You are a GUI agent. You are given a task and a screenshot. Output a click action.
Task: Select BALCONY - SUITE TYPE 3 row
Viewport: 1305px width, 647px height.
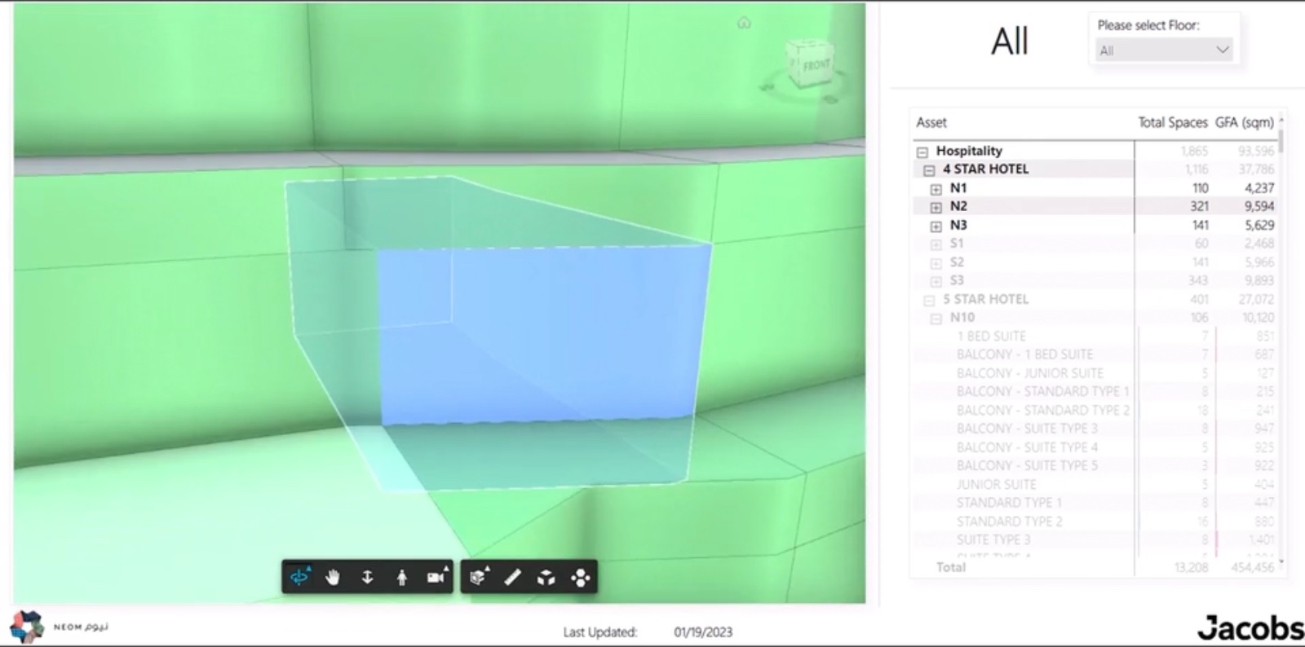coord(1027,429)
